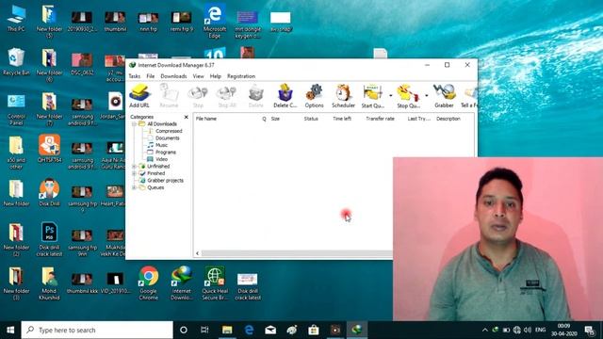Screen dimensions: 603x339
Task: Open the volume control in system tray
Action: pyautogui.click(x=528, y=330)
